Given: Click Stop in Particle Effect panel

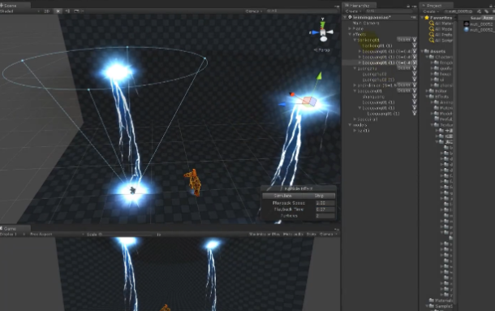Looking at the screenshot, I should point(319,196).
